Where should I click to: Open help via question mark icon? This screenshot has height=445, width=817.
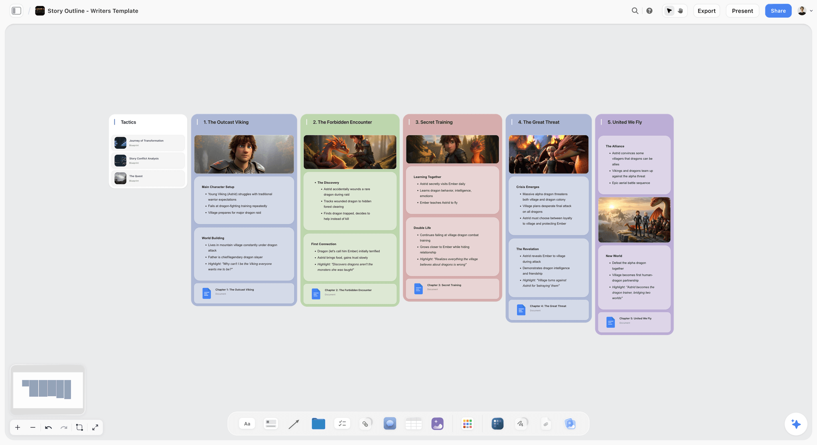point(649,11)
